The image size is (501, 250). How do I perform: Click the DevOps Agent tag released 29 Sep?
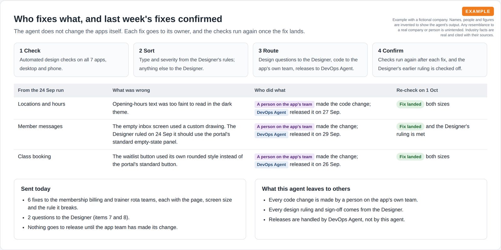click(271, 134)
